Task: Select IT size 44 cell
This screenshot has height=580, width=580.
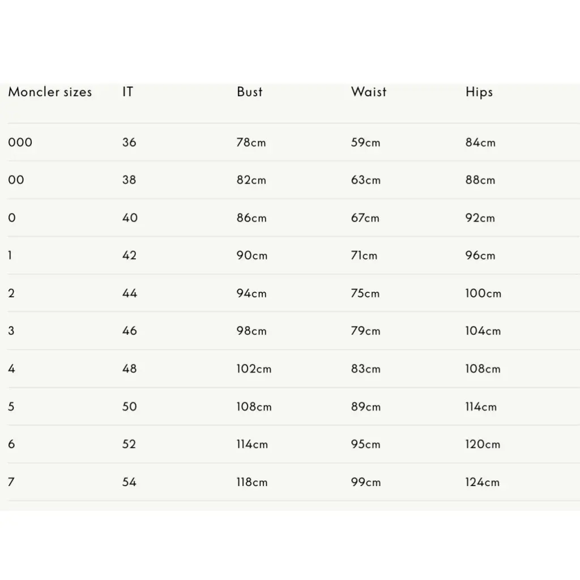Action: click(130, 293)
